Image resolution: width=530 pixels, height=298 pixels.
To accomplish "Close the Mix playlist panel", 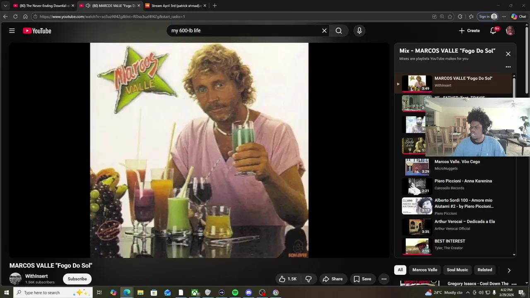I will click(508, 54).
